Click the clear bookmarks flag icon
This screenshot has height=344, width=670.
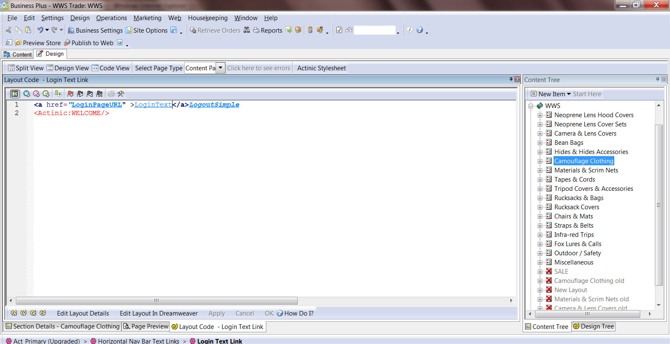[x=99, y=94]
